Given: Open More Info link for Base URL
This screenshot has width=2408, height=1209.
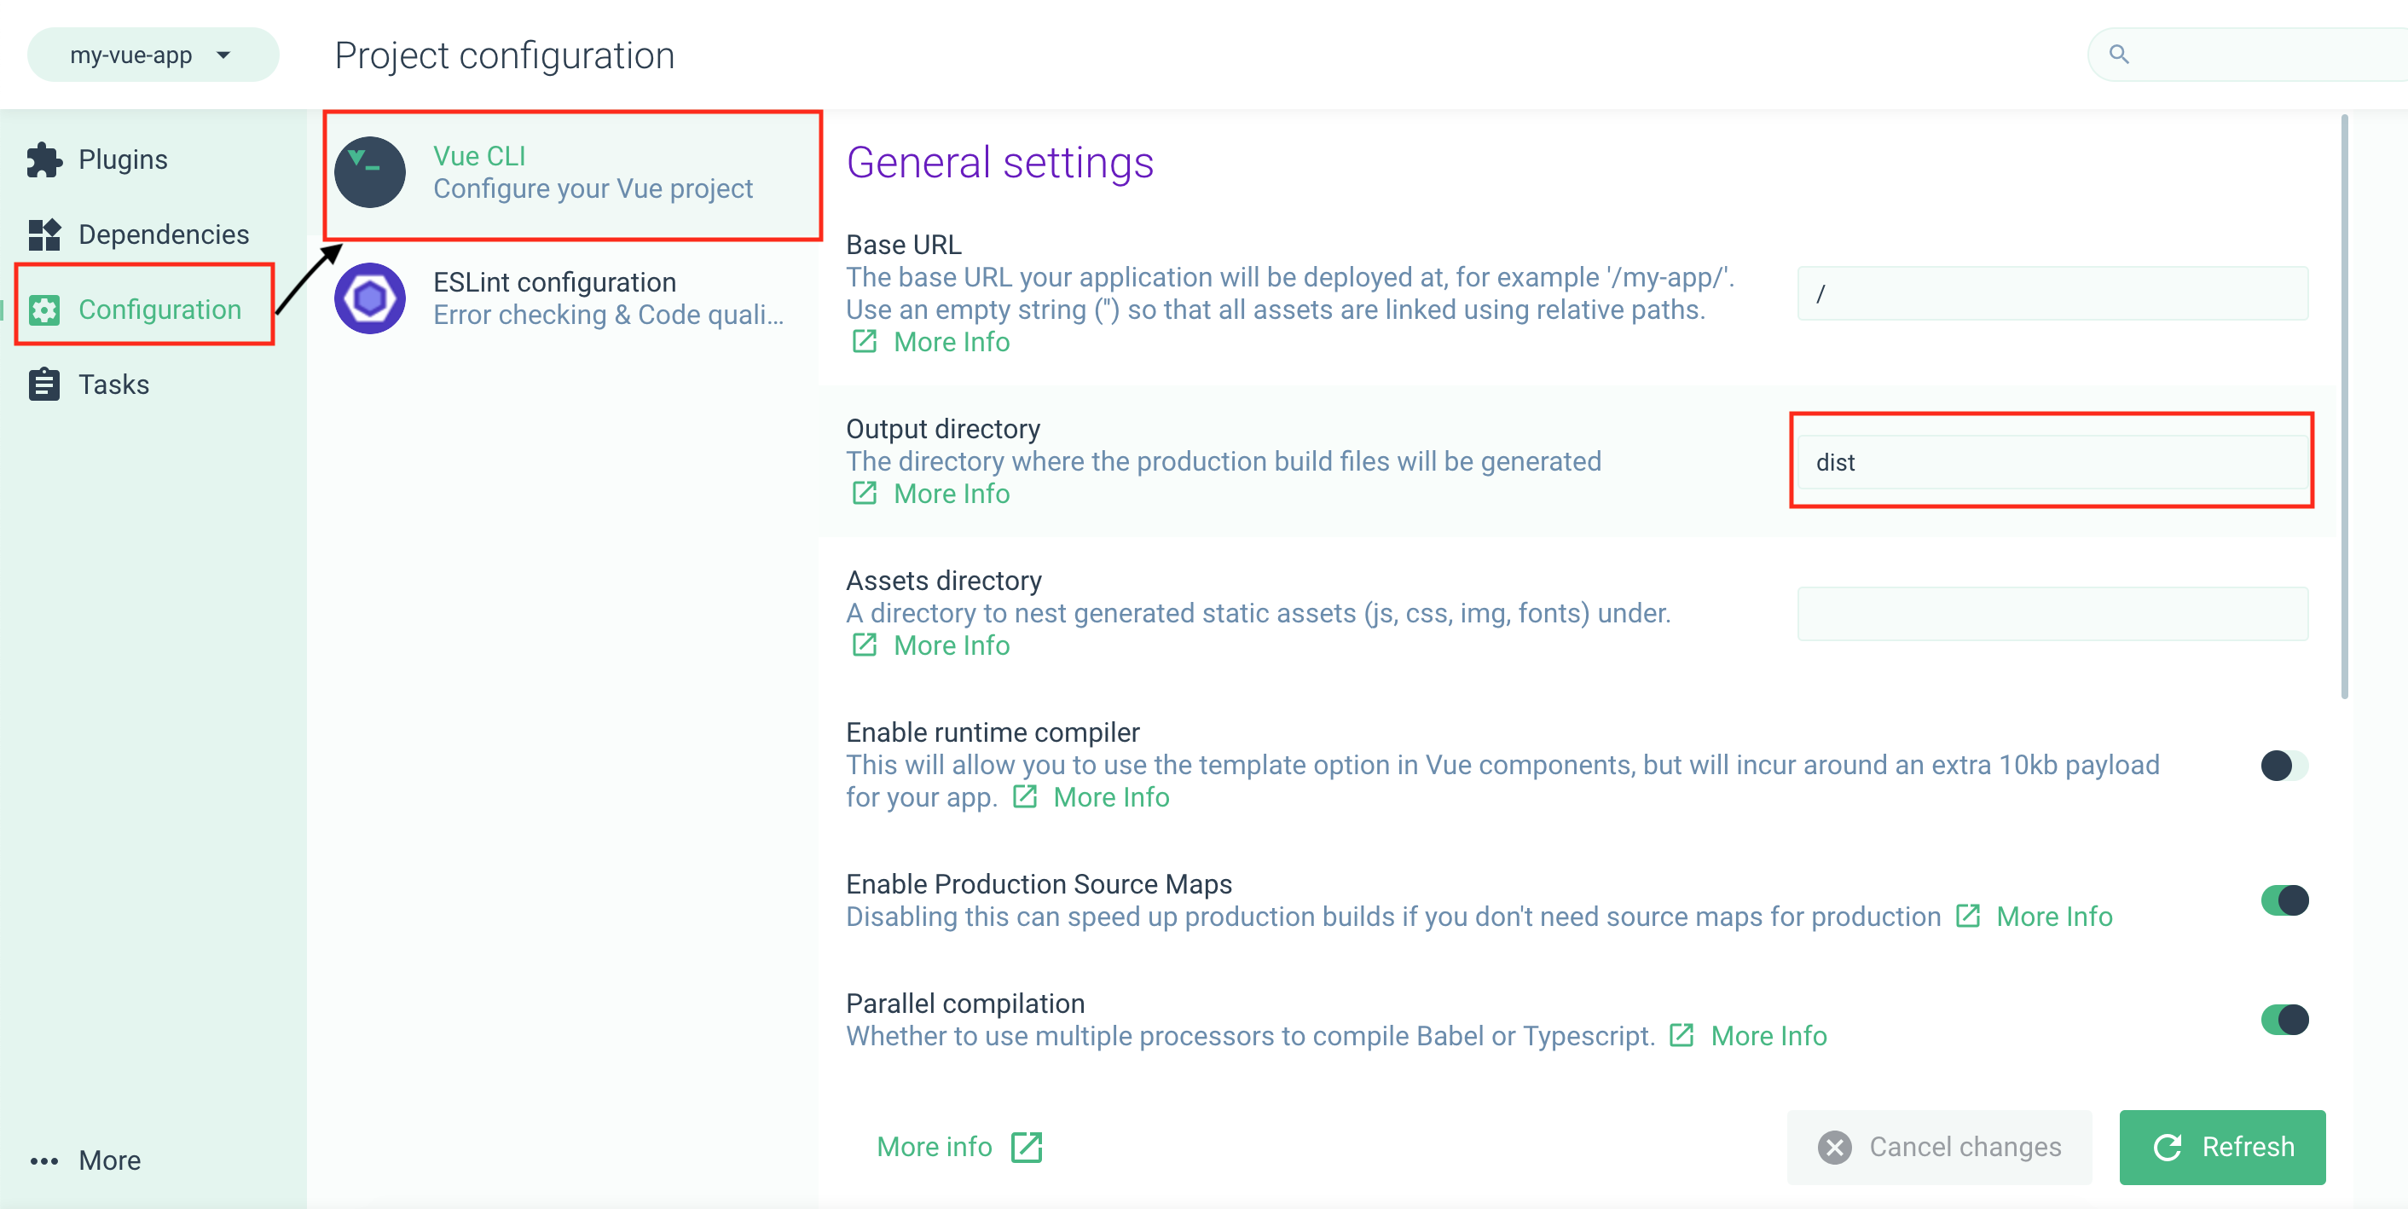Looking at the screenshot, I should tap(951, 341).
